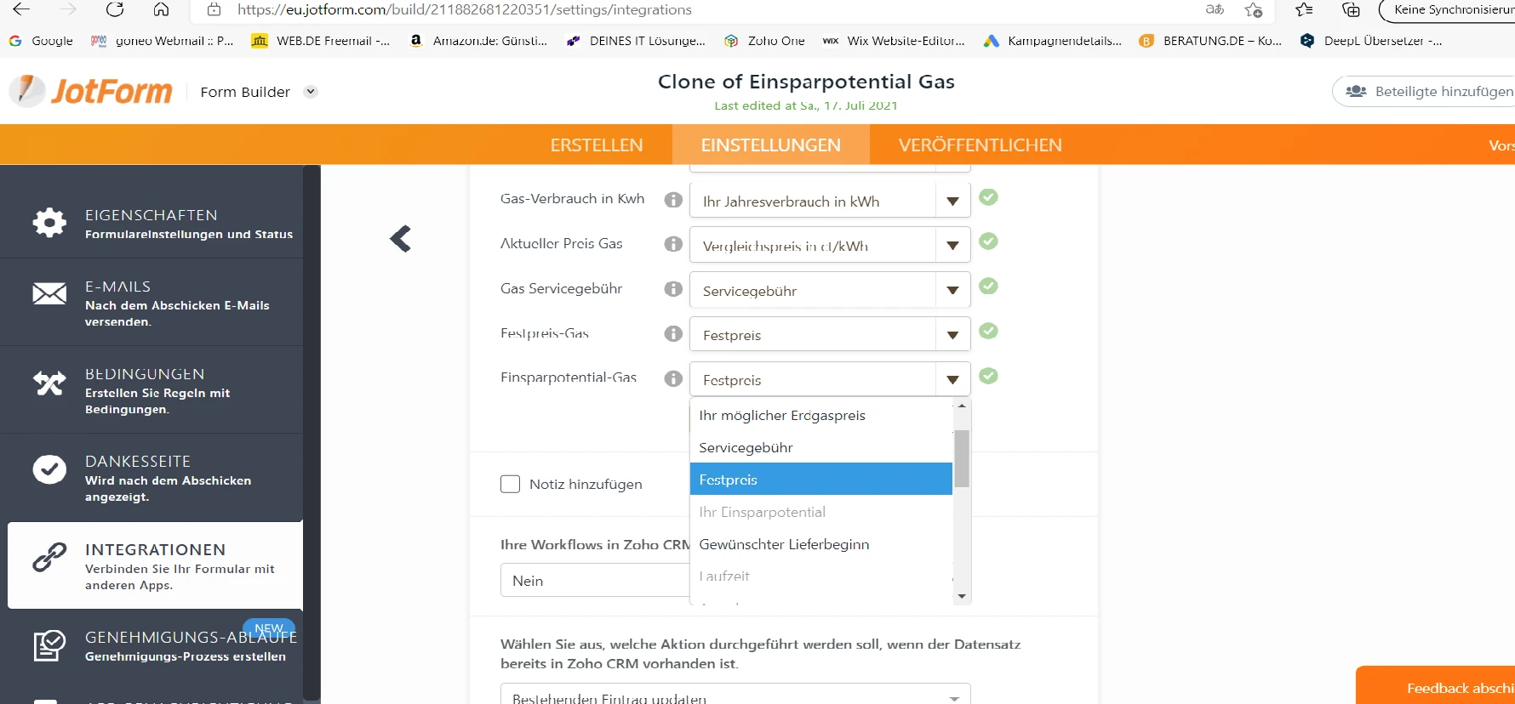Enable the Notiz hinzufügen checkbox
1515x704 pixels.
[x=510, y=484]
